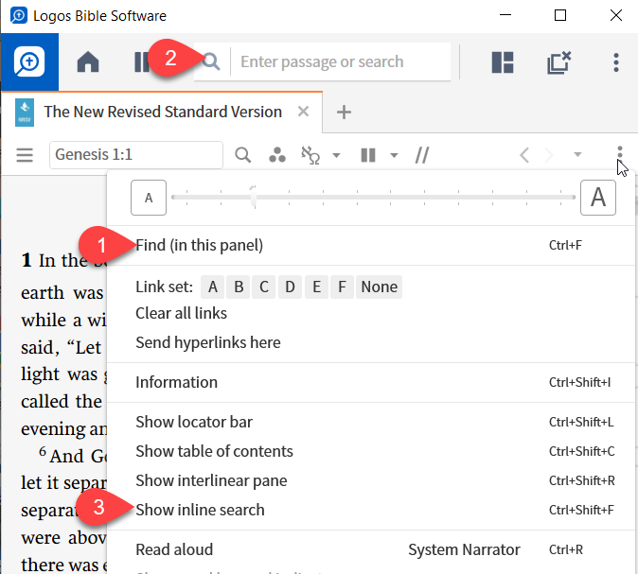Image resolution: width=638 pixels, height=574 pixels.
Task: Click verse number 1 in the text
Action: [27, 260]
